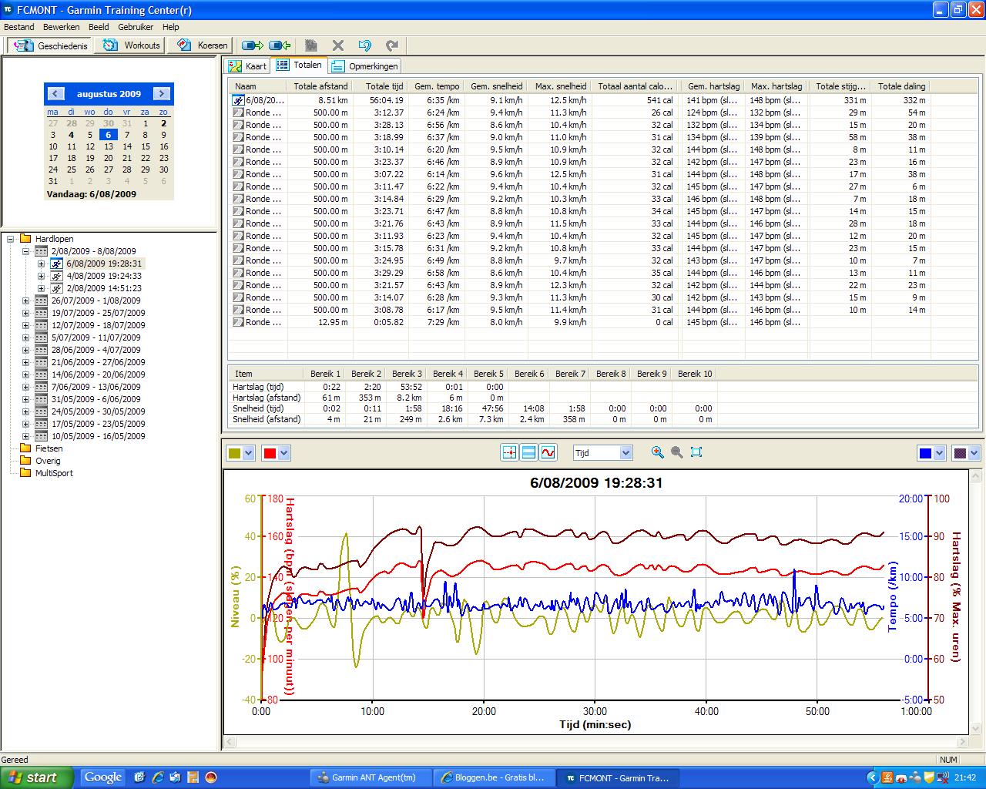Click the chart zoom out magnifier icon

[677, 452]
